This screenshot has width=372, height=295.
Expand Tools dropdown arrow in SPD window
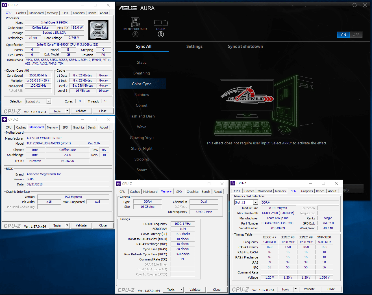tap(295, 289)
